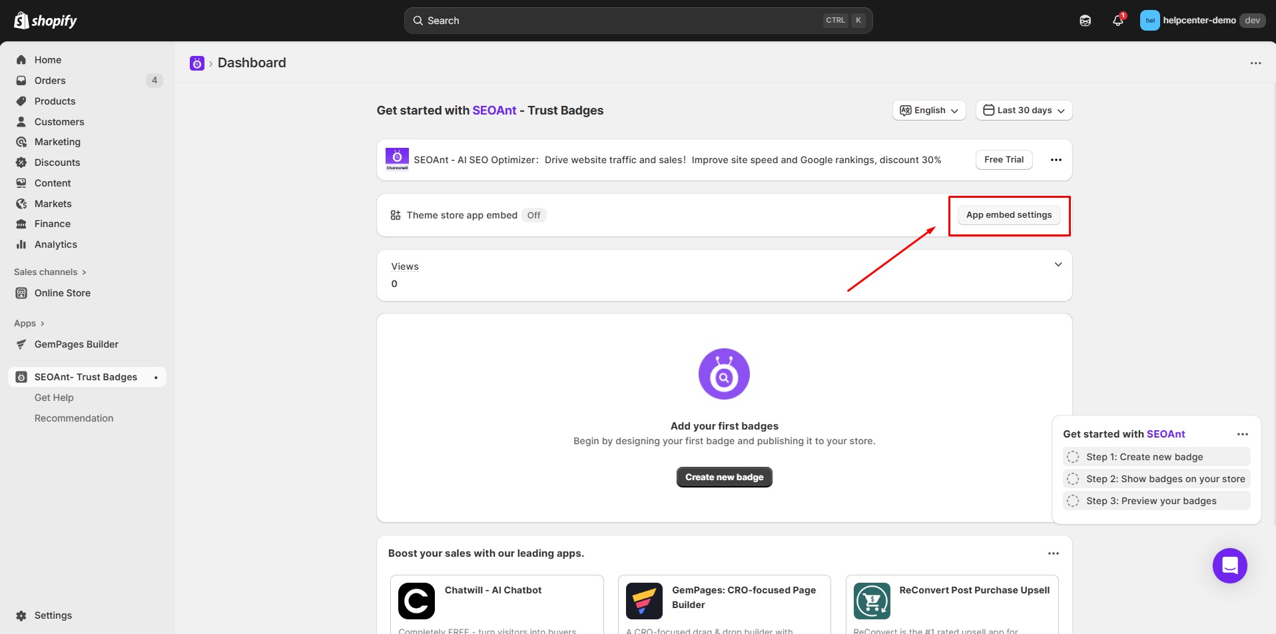Mark Step 3: Preview your badges
The height and width of the screenshot is (634, 1276).
tap(1073, 501)
